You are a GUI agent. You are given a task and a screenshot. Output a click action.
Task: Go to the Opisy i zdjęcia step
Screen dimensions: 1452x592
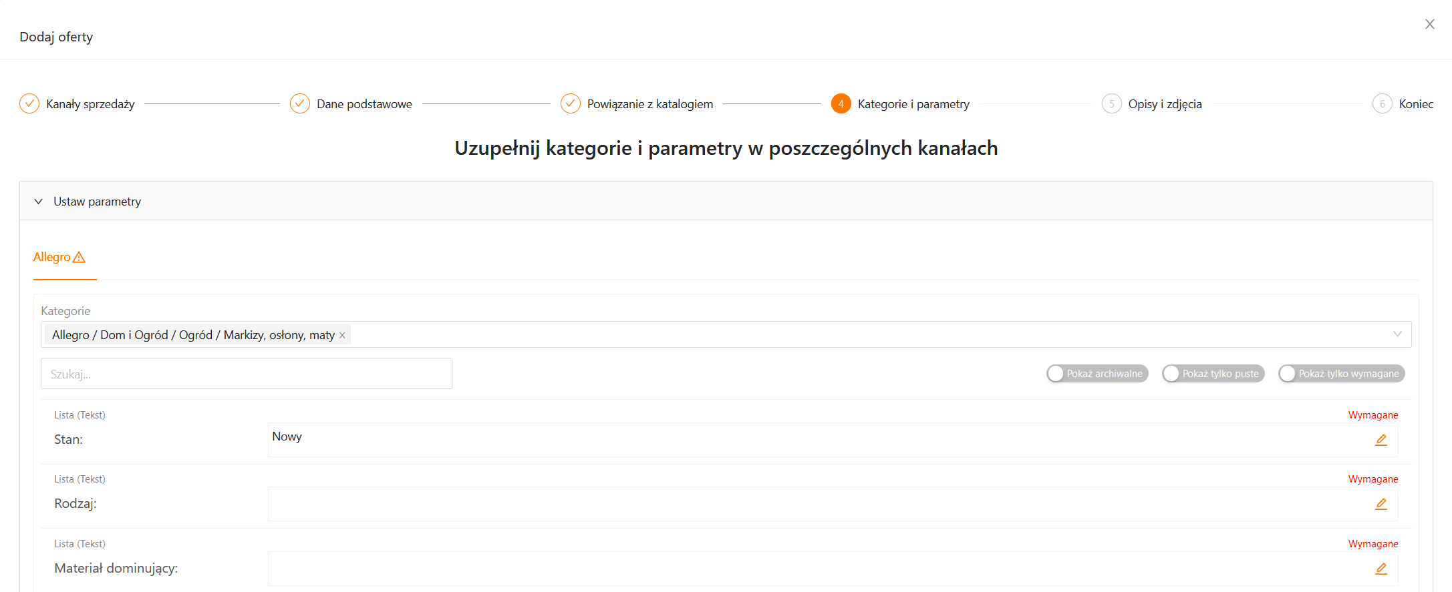1165,104
